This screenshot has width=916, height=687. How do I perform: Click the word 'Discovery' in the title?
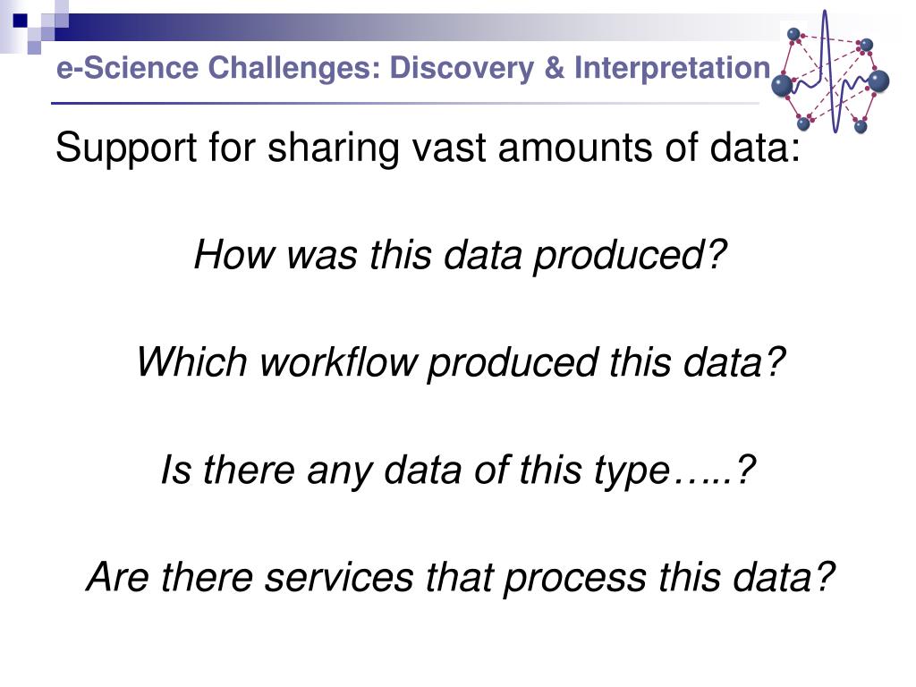(462, 68)
